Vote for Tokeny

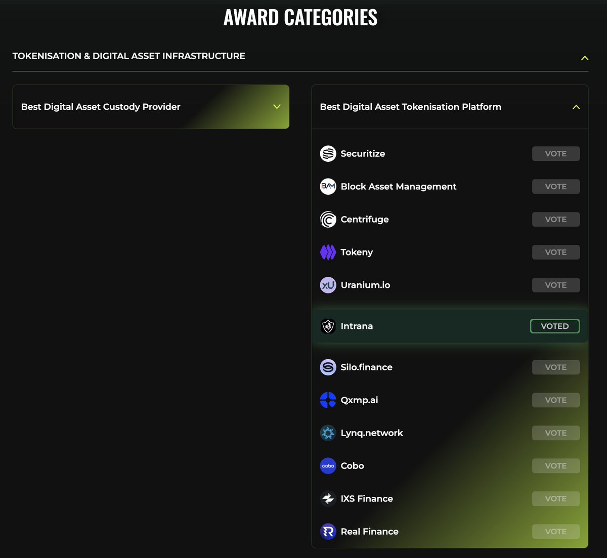(556, 252)
